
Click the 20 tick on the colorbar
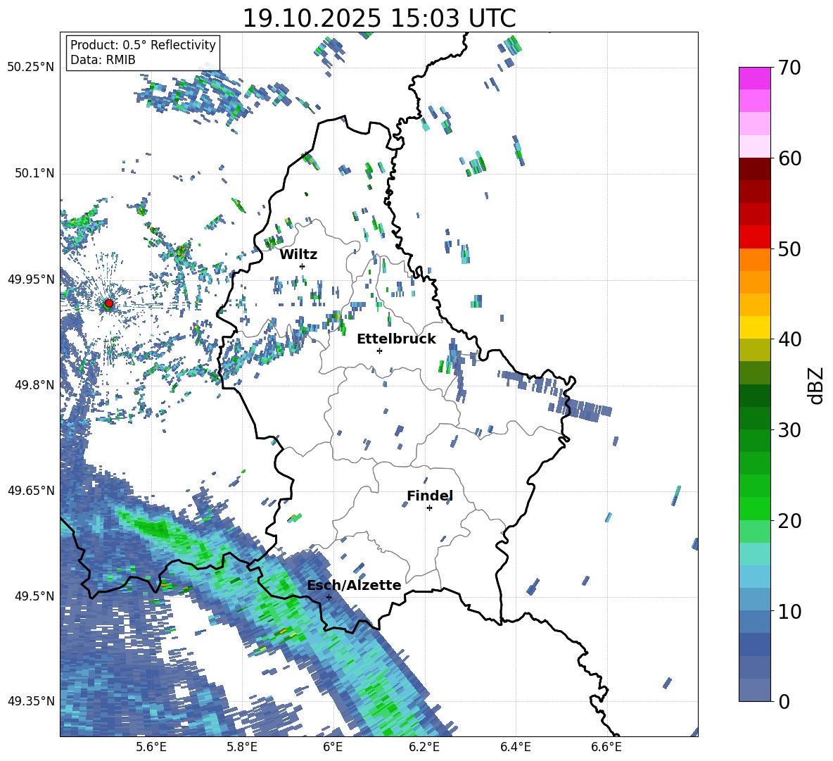[789, 520]
